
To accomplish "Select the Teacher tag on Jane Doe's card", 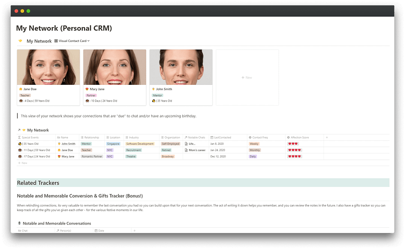I will 25,95.
